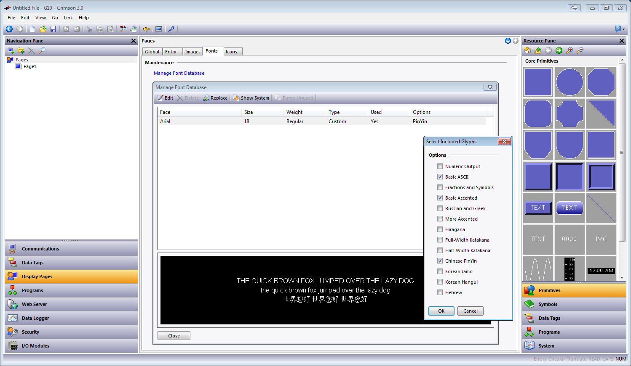Click the add new page icon in Navigation Pane
The height and width of the screenshot is (366, 631).
tap(11, 51)
